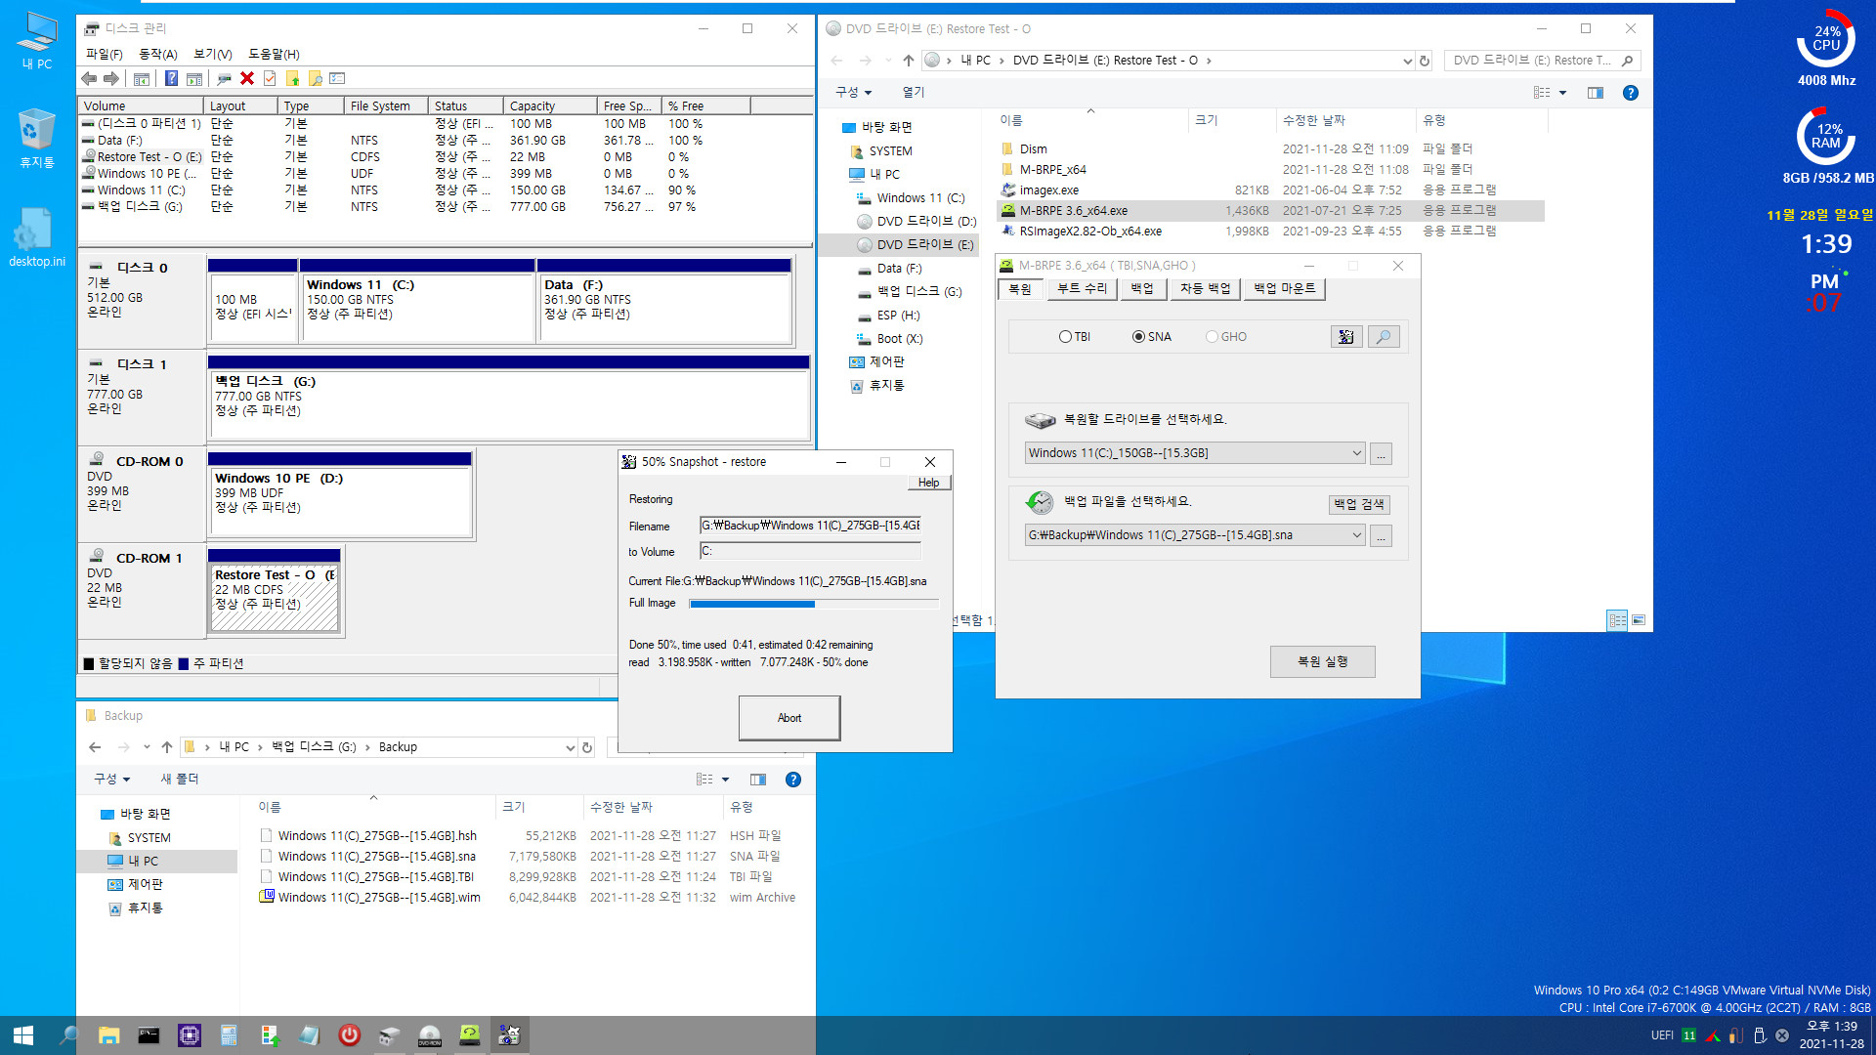Viewport: 1876px width, 1055px height.
Task: Click the up arrow in DVD drive Explorer navigation
Action: click(909, 61)
